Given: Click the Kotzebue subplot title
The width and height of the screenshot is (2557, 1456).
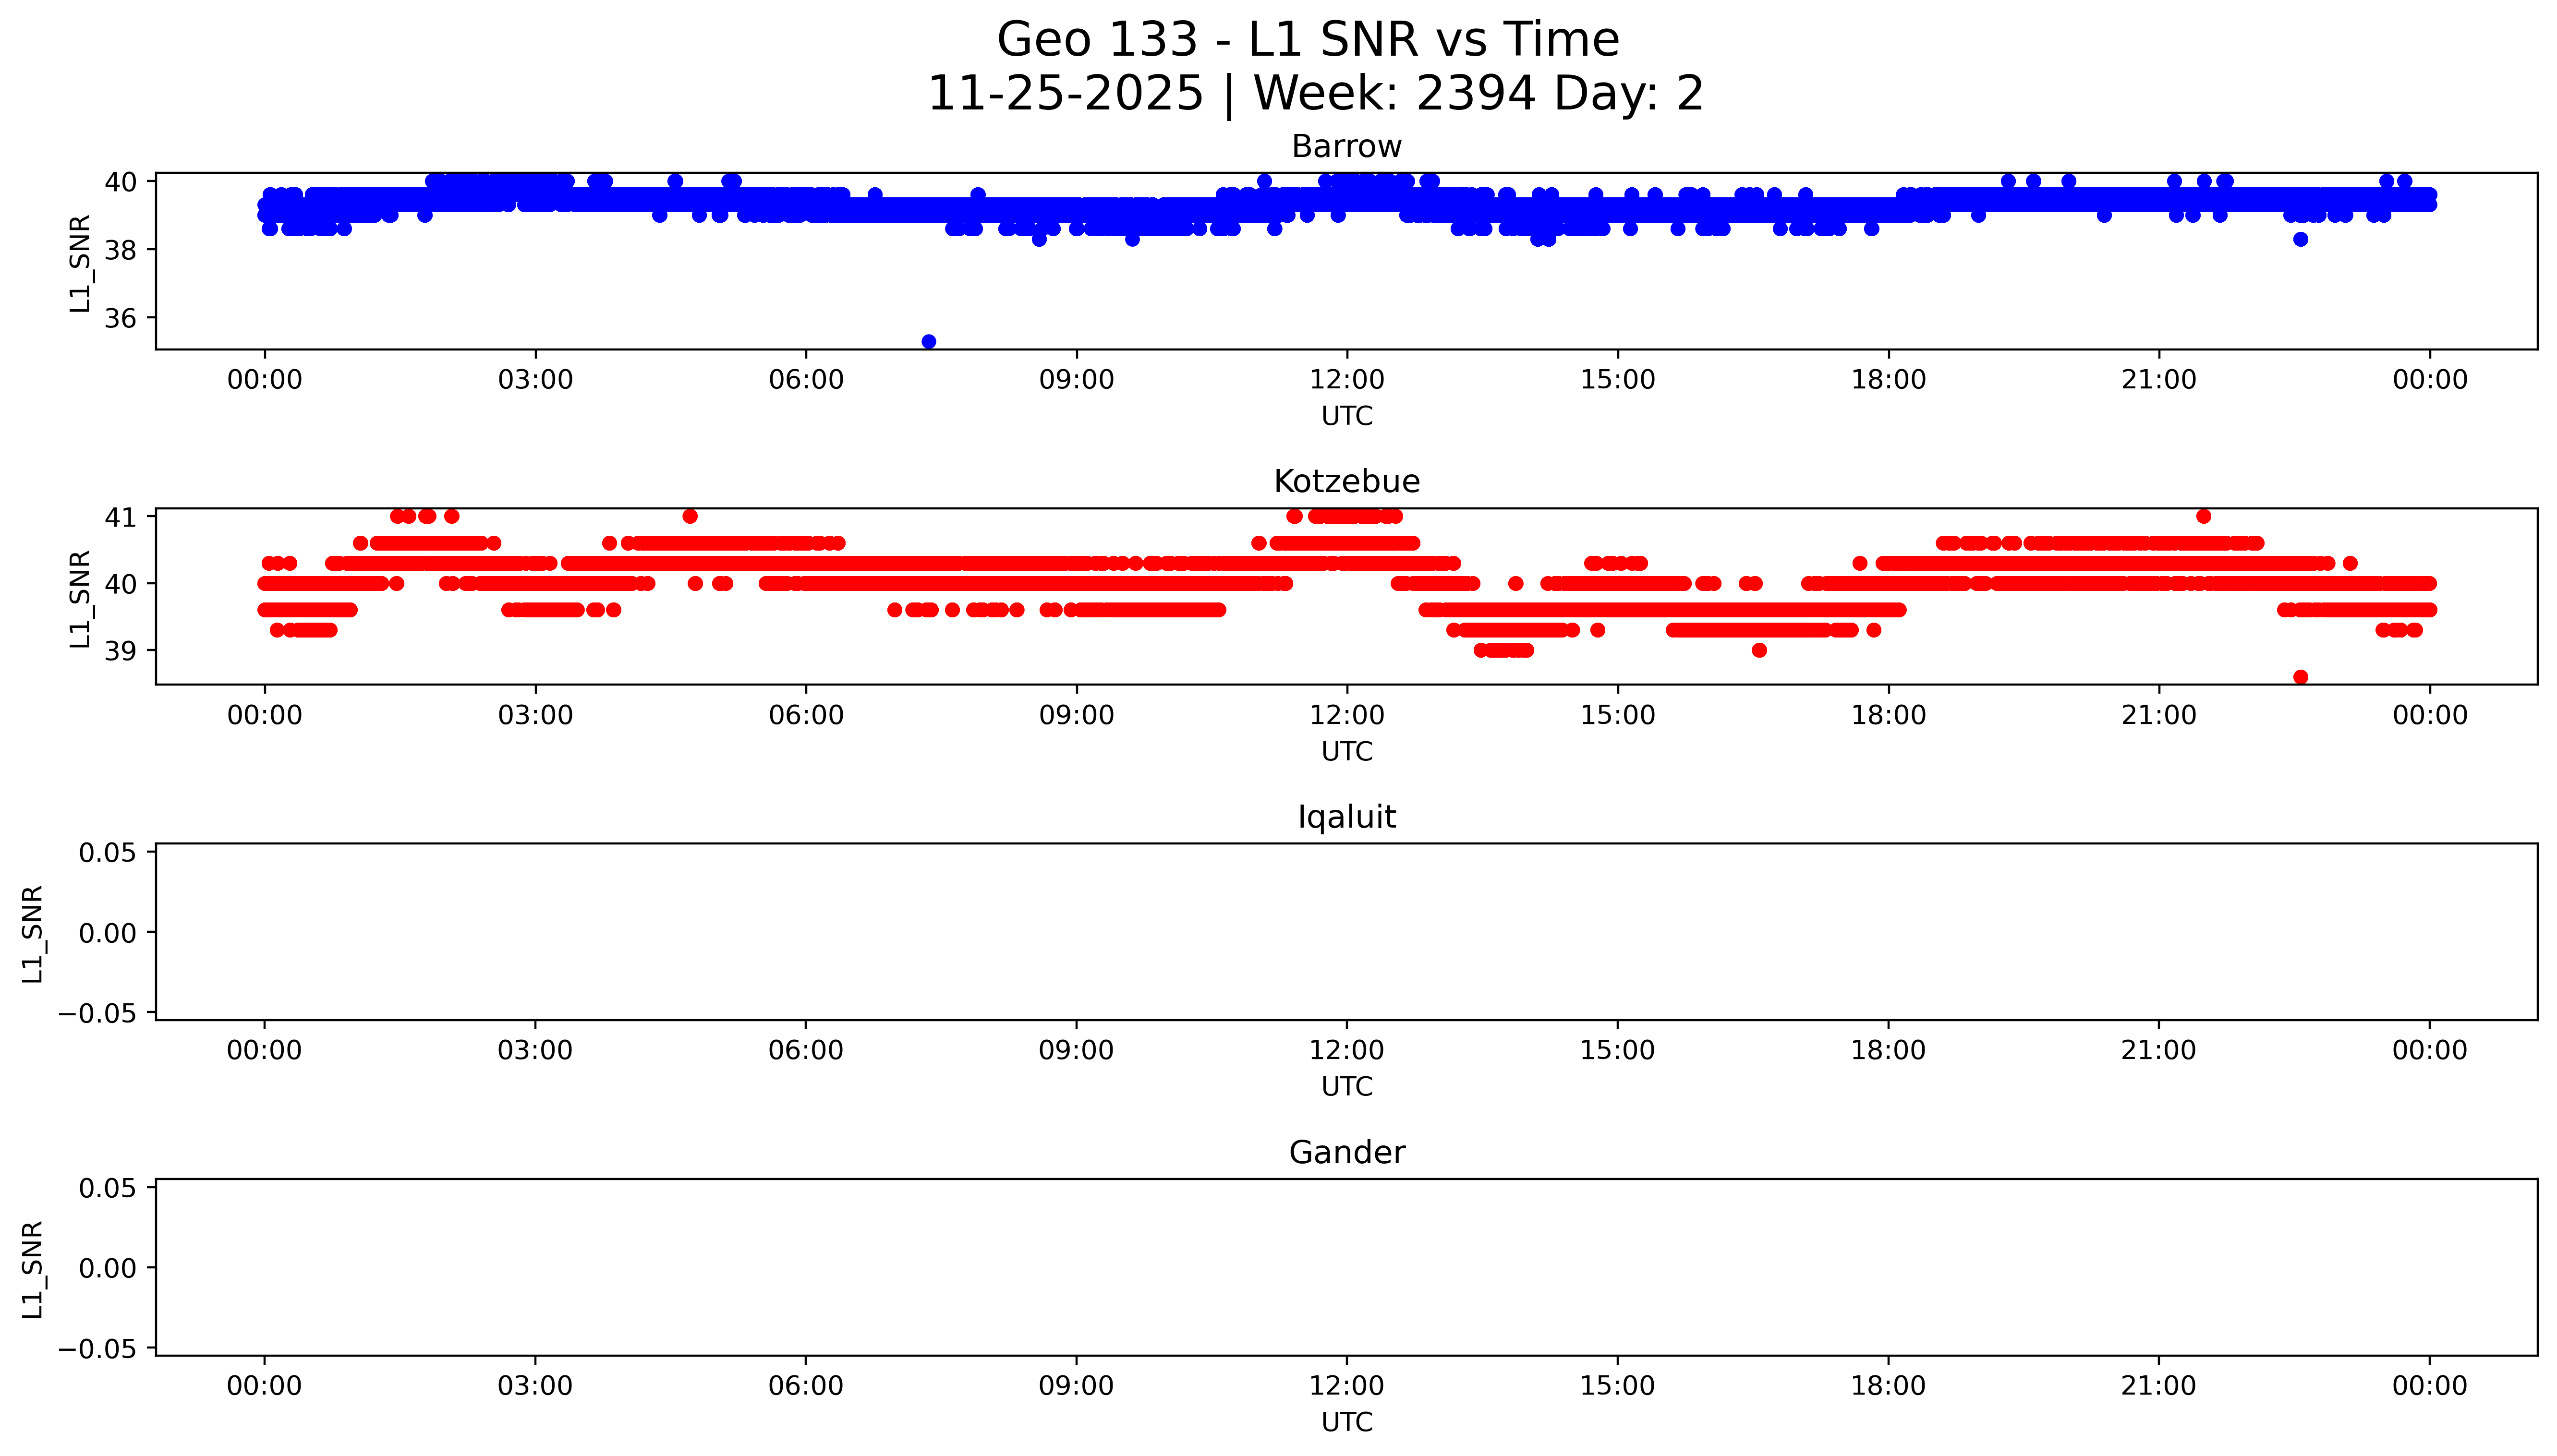Looking at the screenshot, I should [x=1346, y=482].
